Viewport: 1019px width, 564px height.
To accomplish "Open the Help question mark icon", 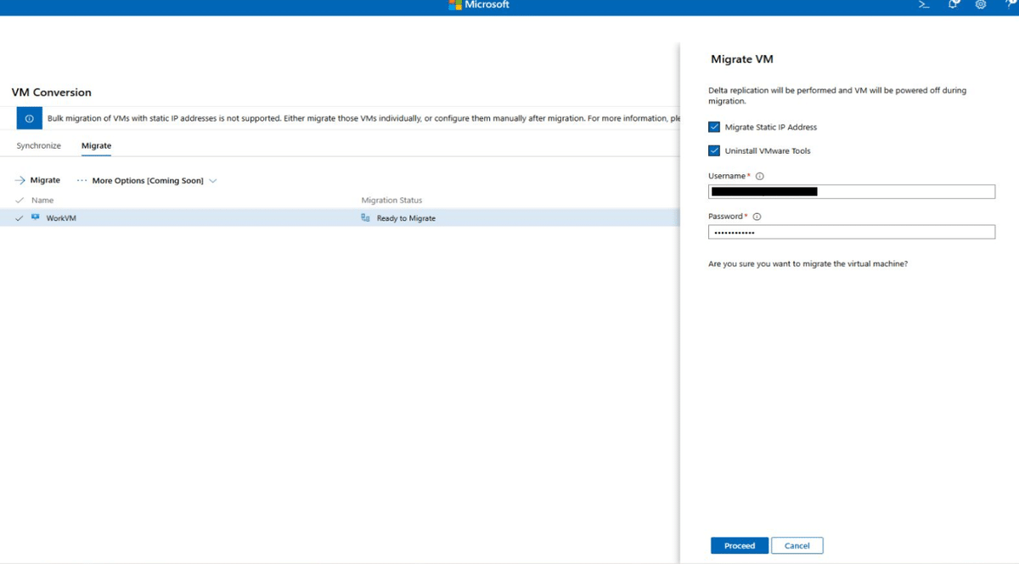I will (x=1010, y=5).
